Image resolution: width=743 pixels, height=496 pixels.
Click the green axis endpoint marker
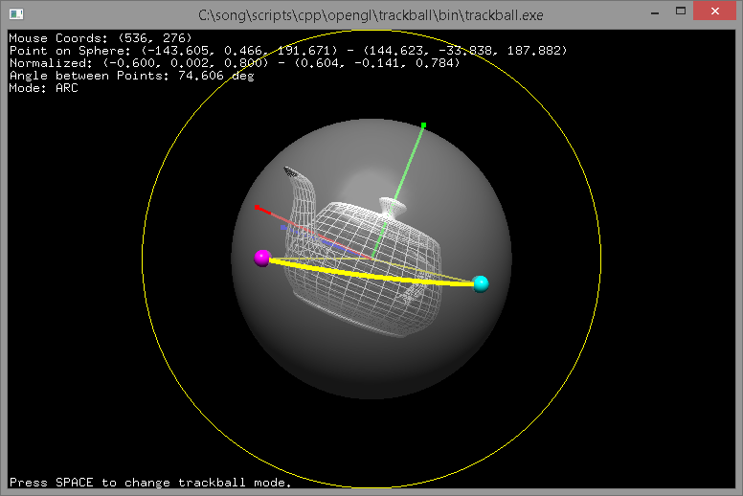(x=423, y=125)
